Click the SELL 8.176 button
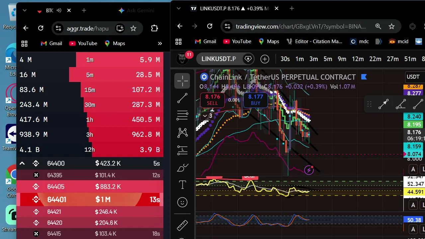Image resolution: width=425 pixels, height=239 pixels. click(212, 100)
